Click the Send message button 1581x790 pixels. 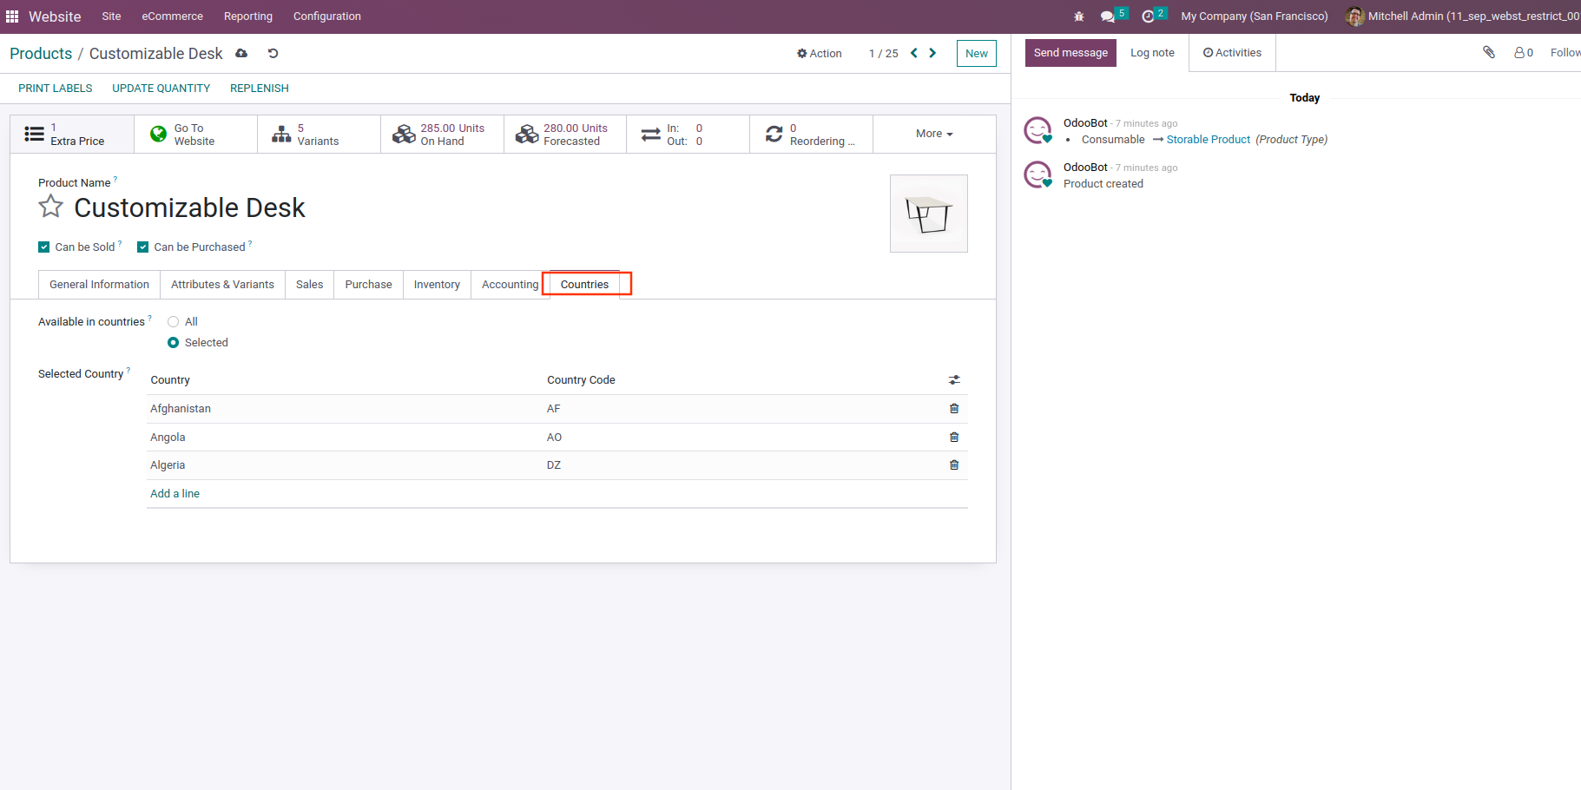pyautogui.click(x=1070, y=53)
